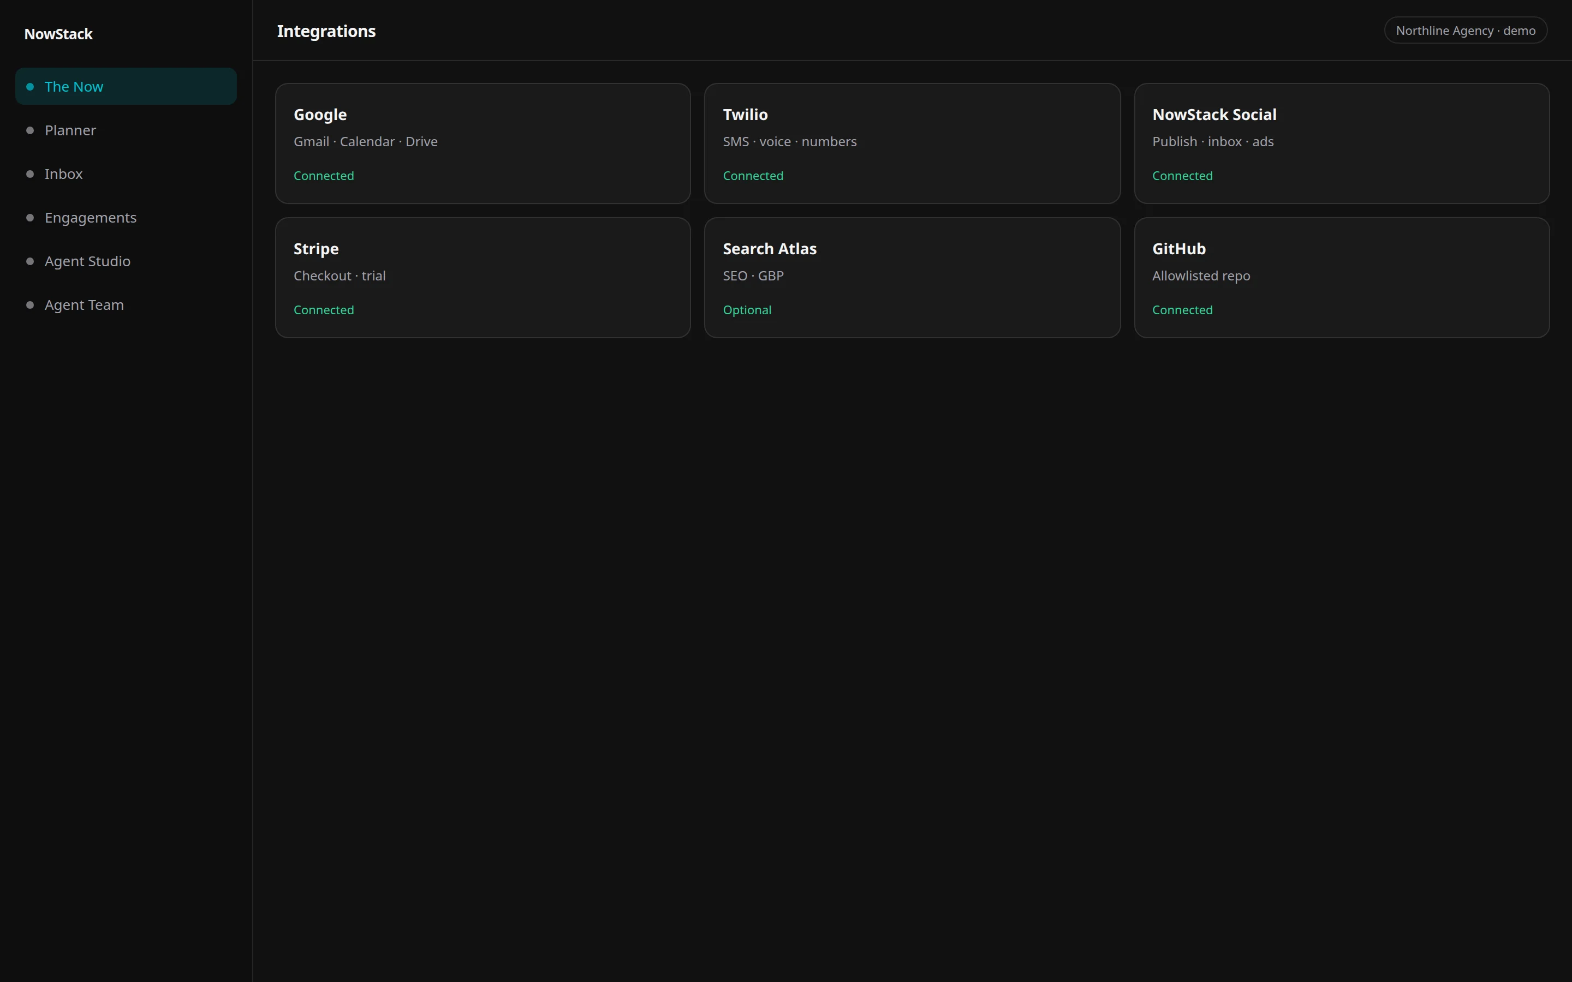Viewport: 1572px width, 982px height.
Task: Open the GitHub integration title
Action: click(x=1179, y=249)
